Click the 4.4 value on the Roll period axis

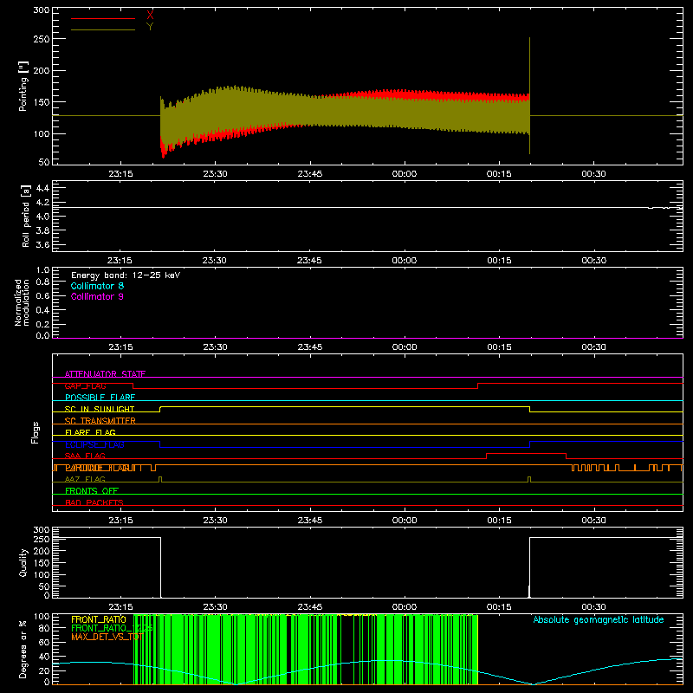point(42,188)
